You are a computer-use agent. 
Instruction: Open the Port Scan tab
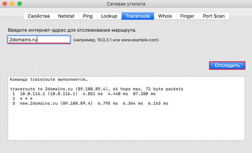[214, 16]
